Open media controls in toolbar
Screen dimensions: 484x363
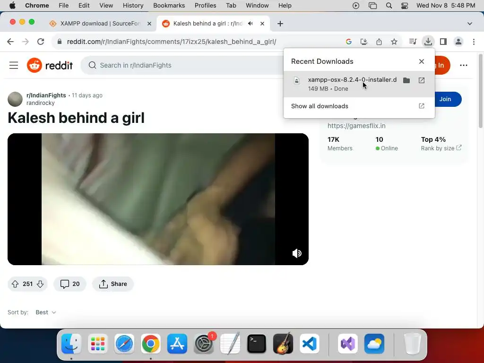click(x=413, y=42)
